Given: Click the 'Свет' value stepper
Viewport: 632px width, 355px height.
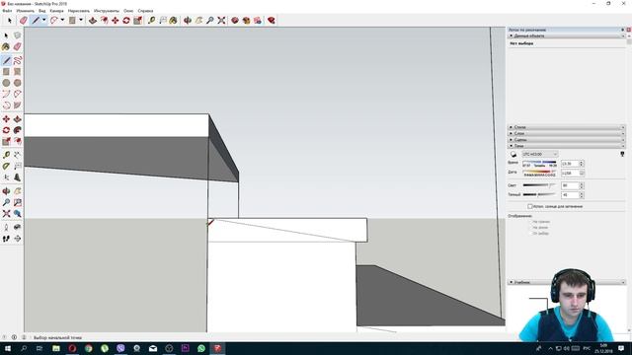Looking at the screenshot, I should pyautogui.click(x=582, y=185).
